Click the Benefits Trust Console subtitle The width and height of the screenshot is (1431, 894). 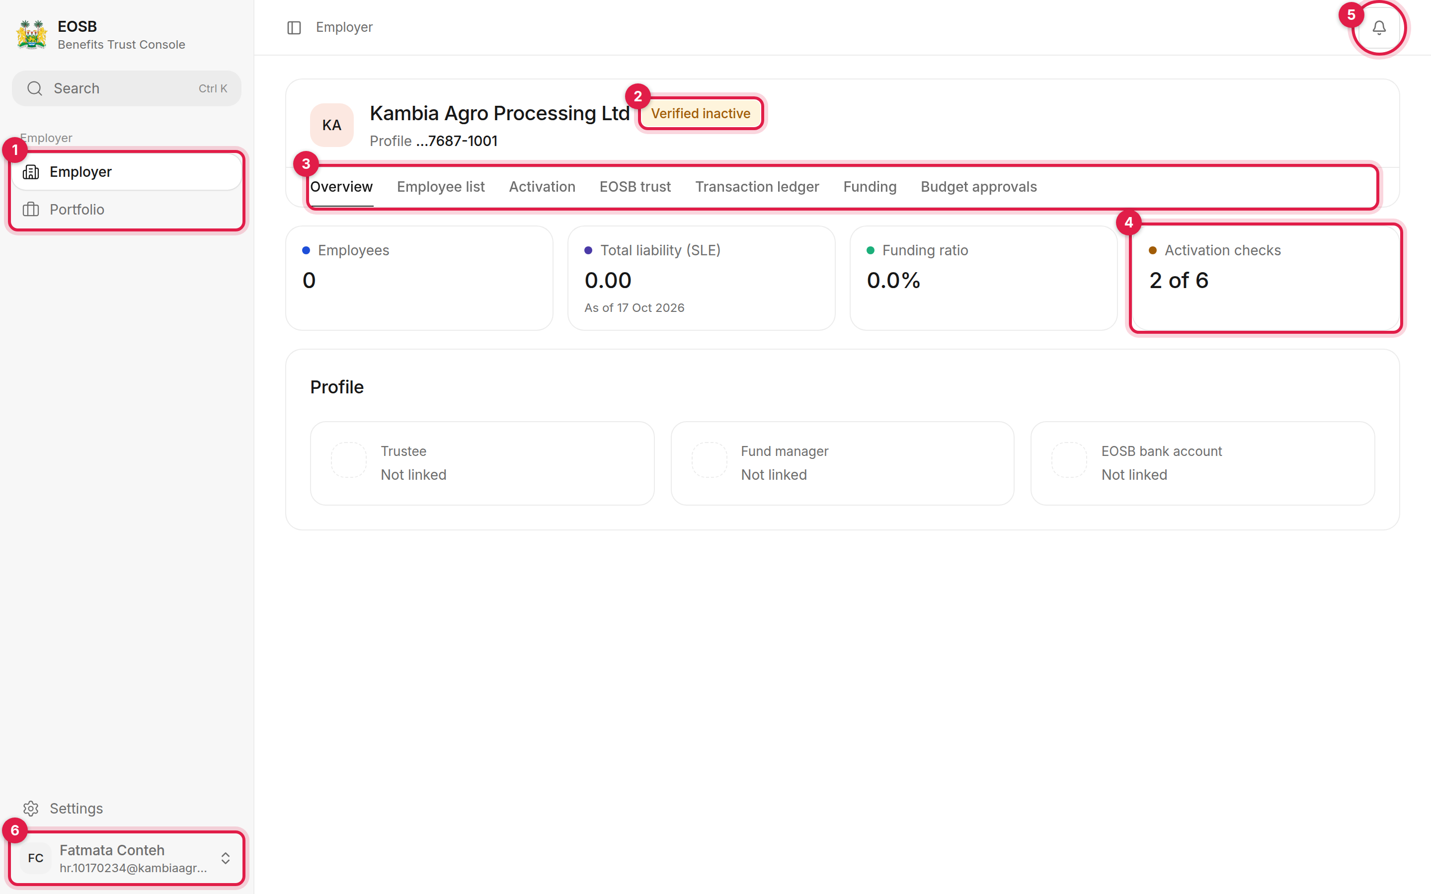click(x=121, y=45)
